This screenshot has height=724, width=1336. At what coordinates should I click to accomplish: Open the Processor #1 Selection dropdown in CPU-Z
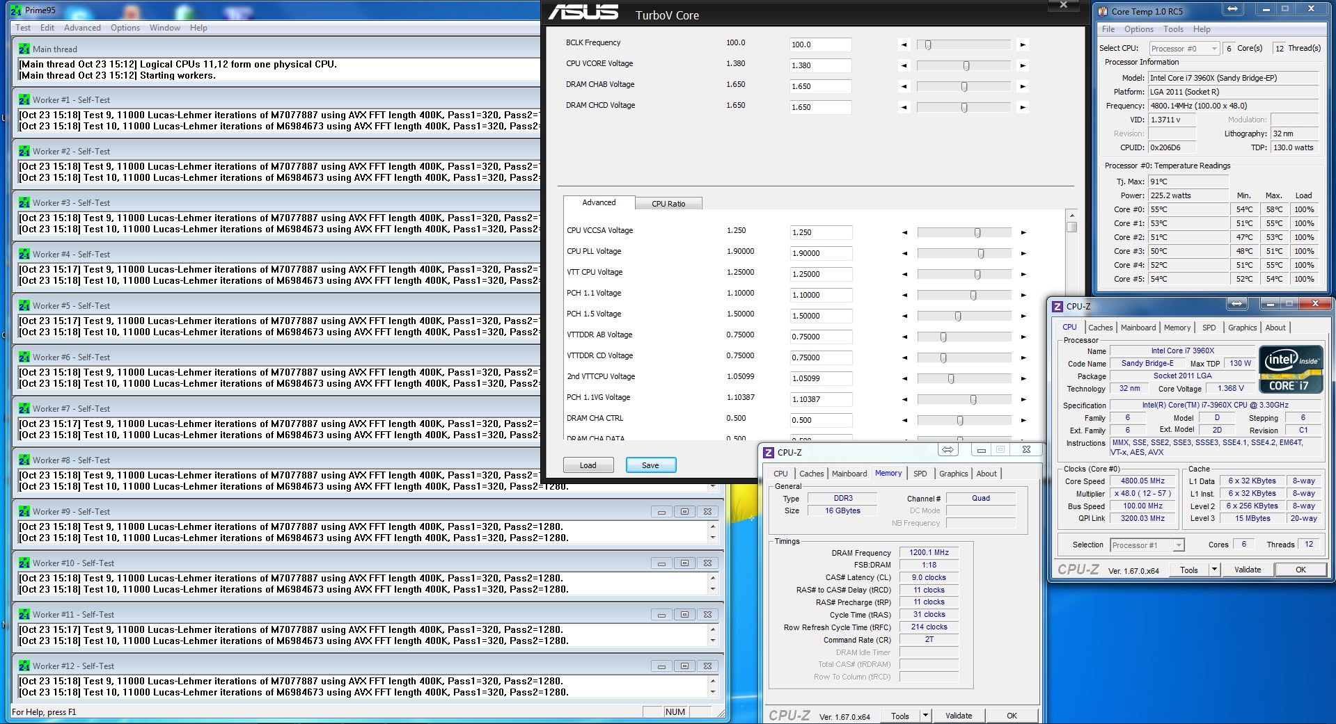tap(1147, 545)
